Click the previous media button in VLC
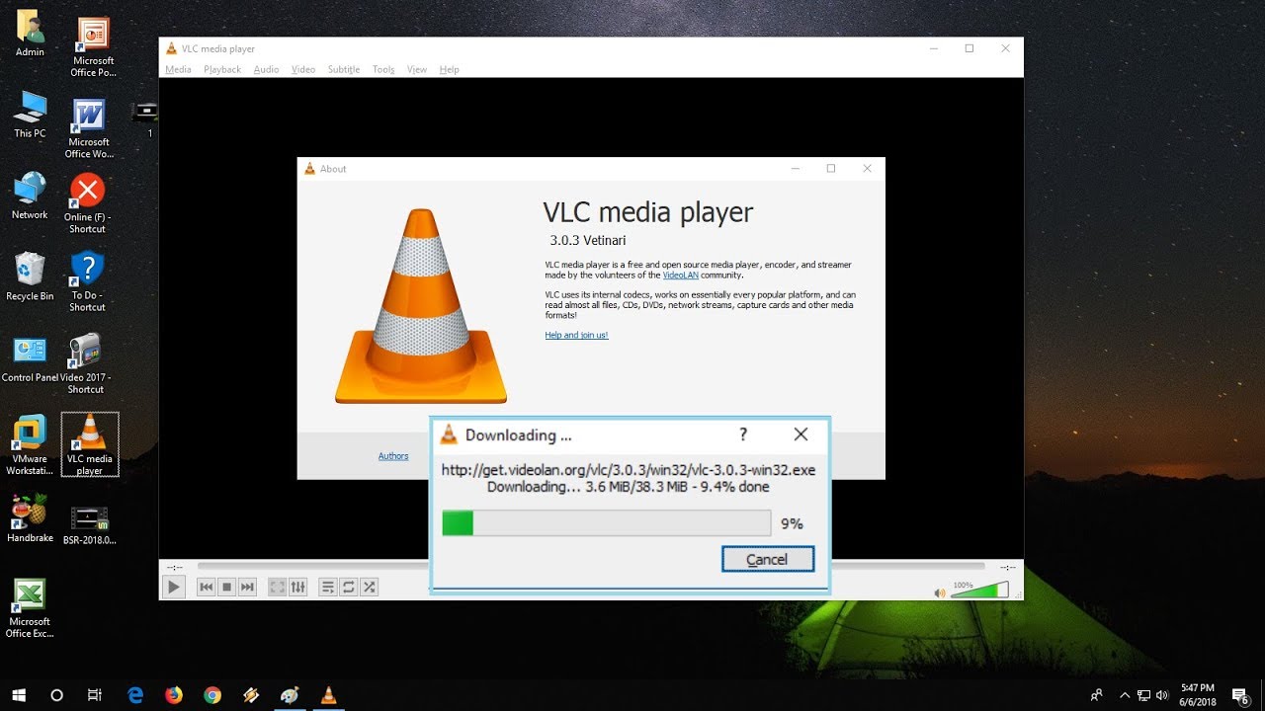 click(x=206, y=587)
